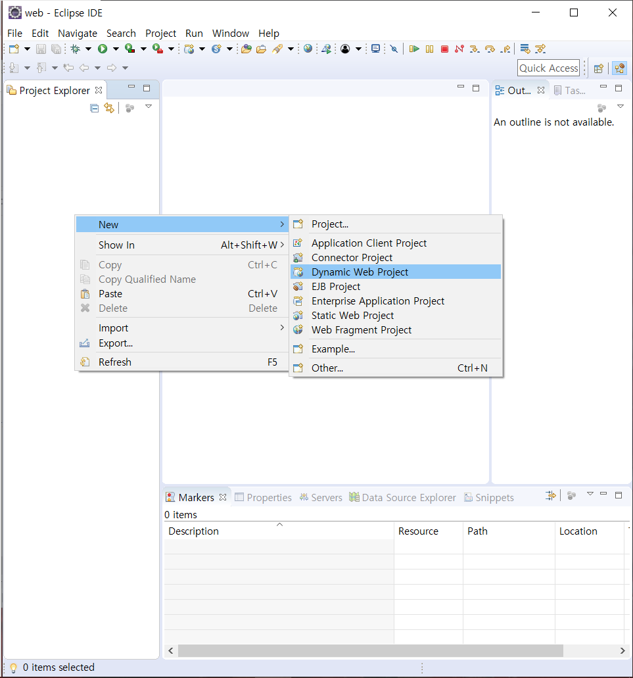Click the Open Task folder icon
Image resolution: width=633 pixels, height=678 pixels.
click(261, 49)
